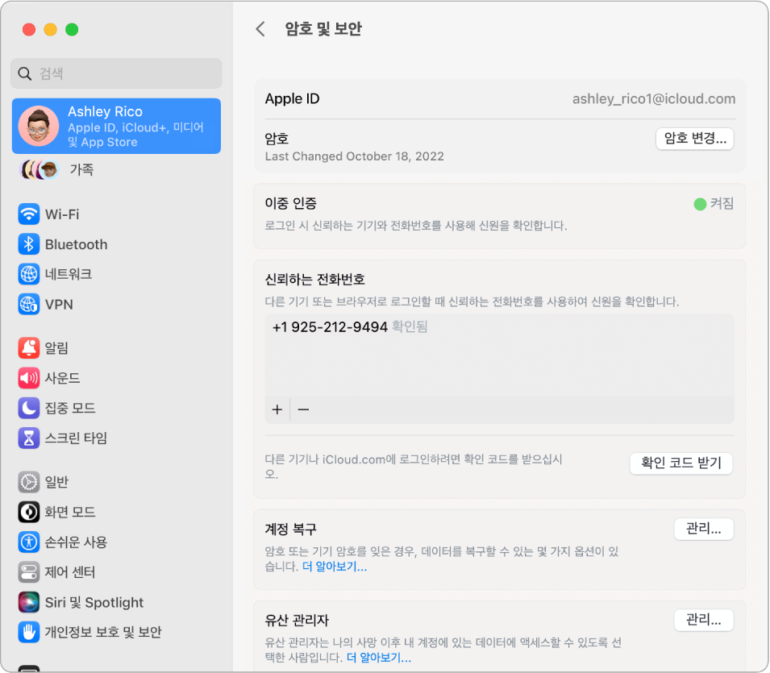Open Wi-Fi settings via the Wi-Fi icon
This screenshot has height=673, width=770.
pyautogui.click(x=29, y=214)
